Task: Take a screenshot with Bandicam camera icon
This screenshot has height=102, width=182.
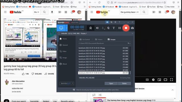Action: [132, 28]
